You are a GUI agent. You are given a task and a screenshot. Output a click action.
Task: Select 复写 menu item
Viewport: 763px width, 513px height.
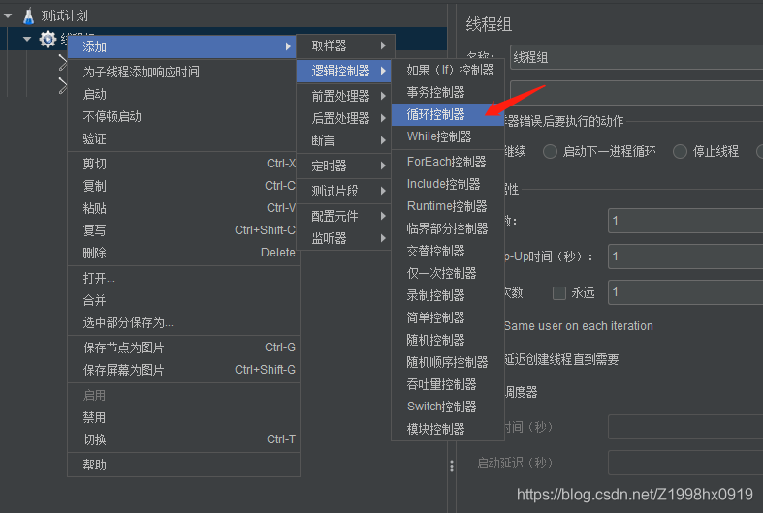tap(183, 230)
